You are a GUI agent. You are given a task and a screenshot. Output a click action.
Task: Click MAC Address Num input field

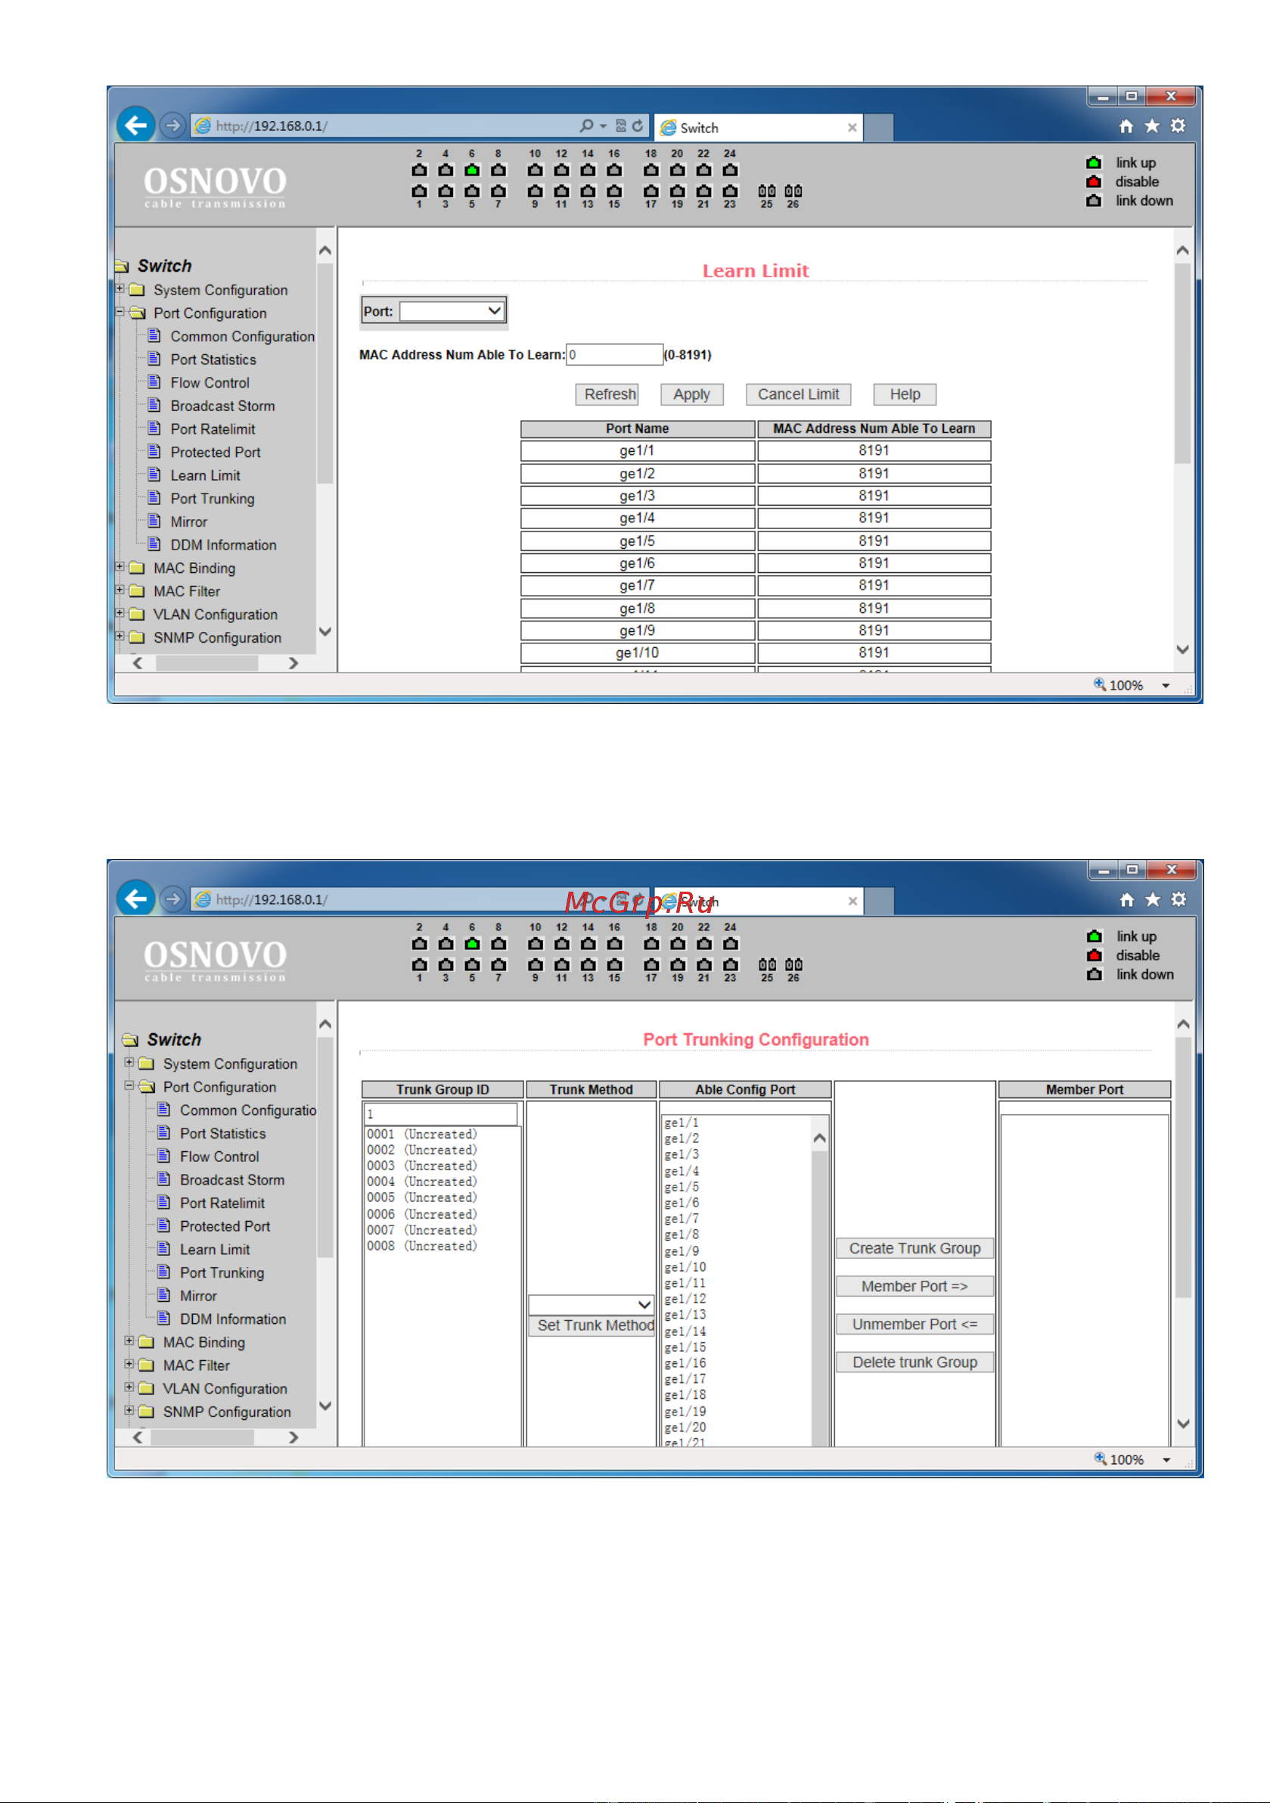click(x=615, y=354)
